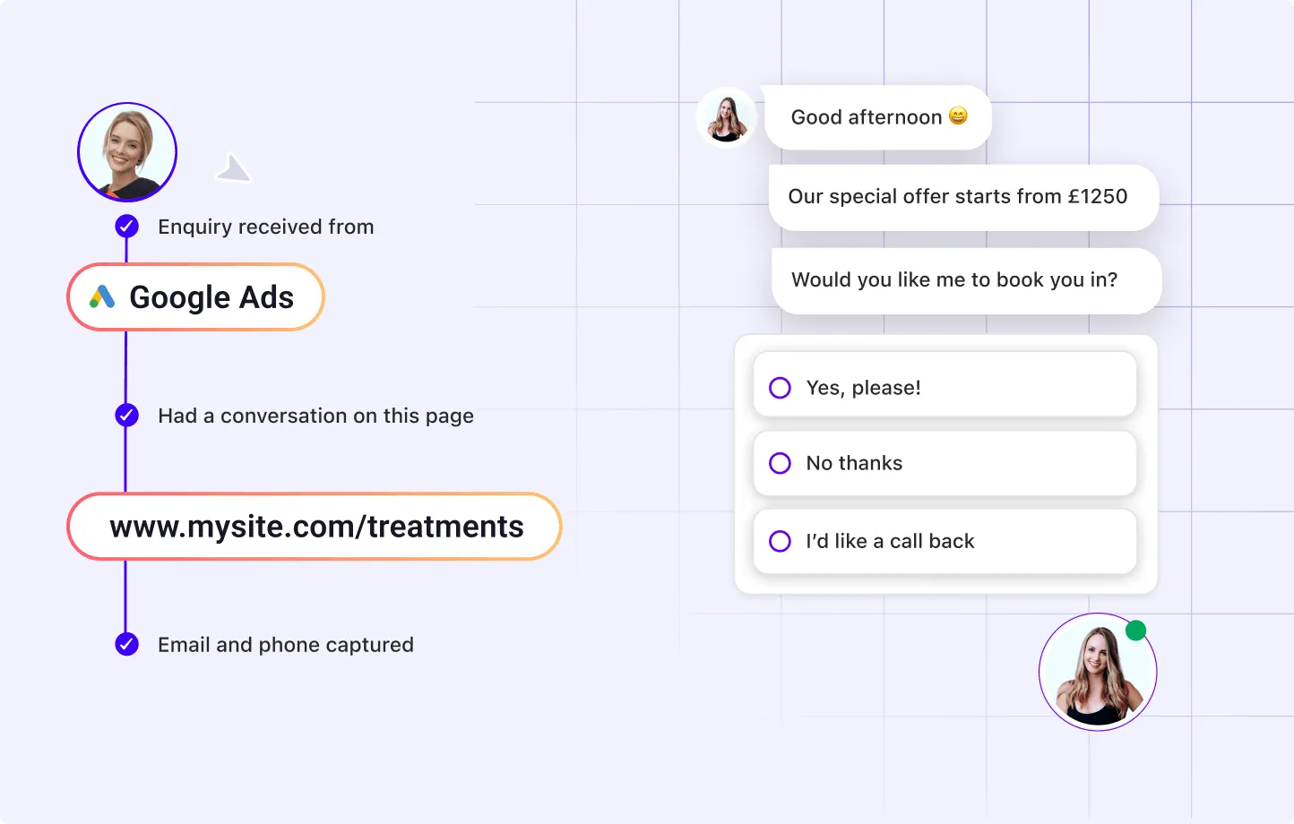Click the green online status dot
This screenshot has width=1294, height=824.
click(x=1135, y=631)
